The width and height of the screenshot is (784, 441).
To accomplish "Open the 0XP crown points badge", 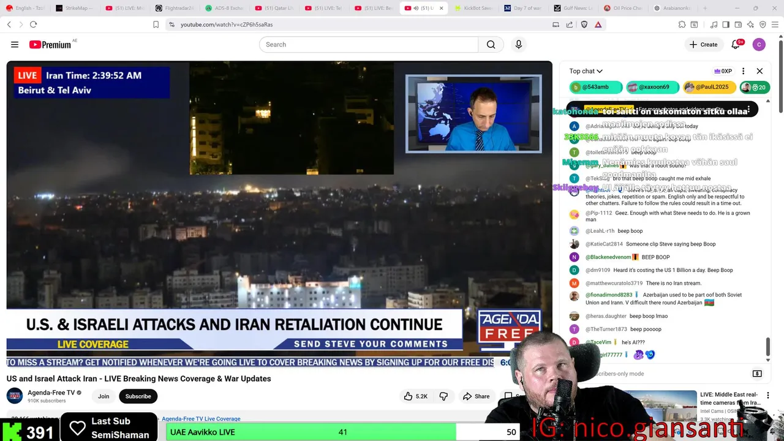I will tap(723, 71).
